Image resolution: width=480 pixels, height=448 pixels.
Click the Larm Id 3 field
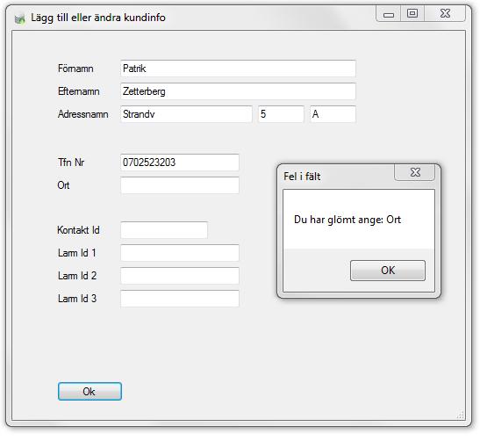pos(180,299)
